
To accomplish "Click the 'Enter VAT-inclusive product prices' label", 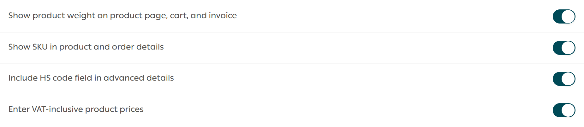I will tap(76, 109).
